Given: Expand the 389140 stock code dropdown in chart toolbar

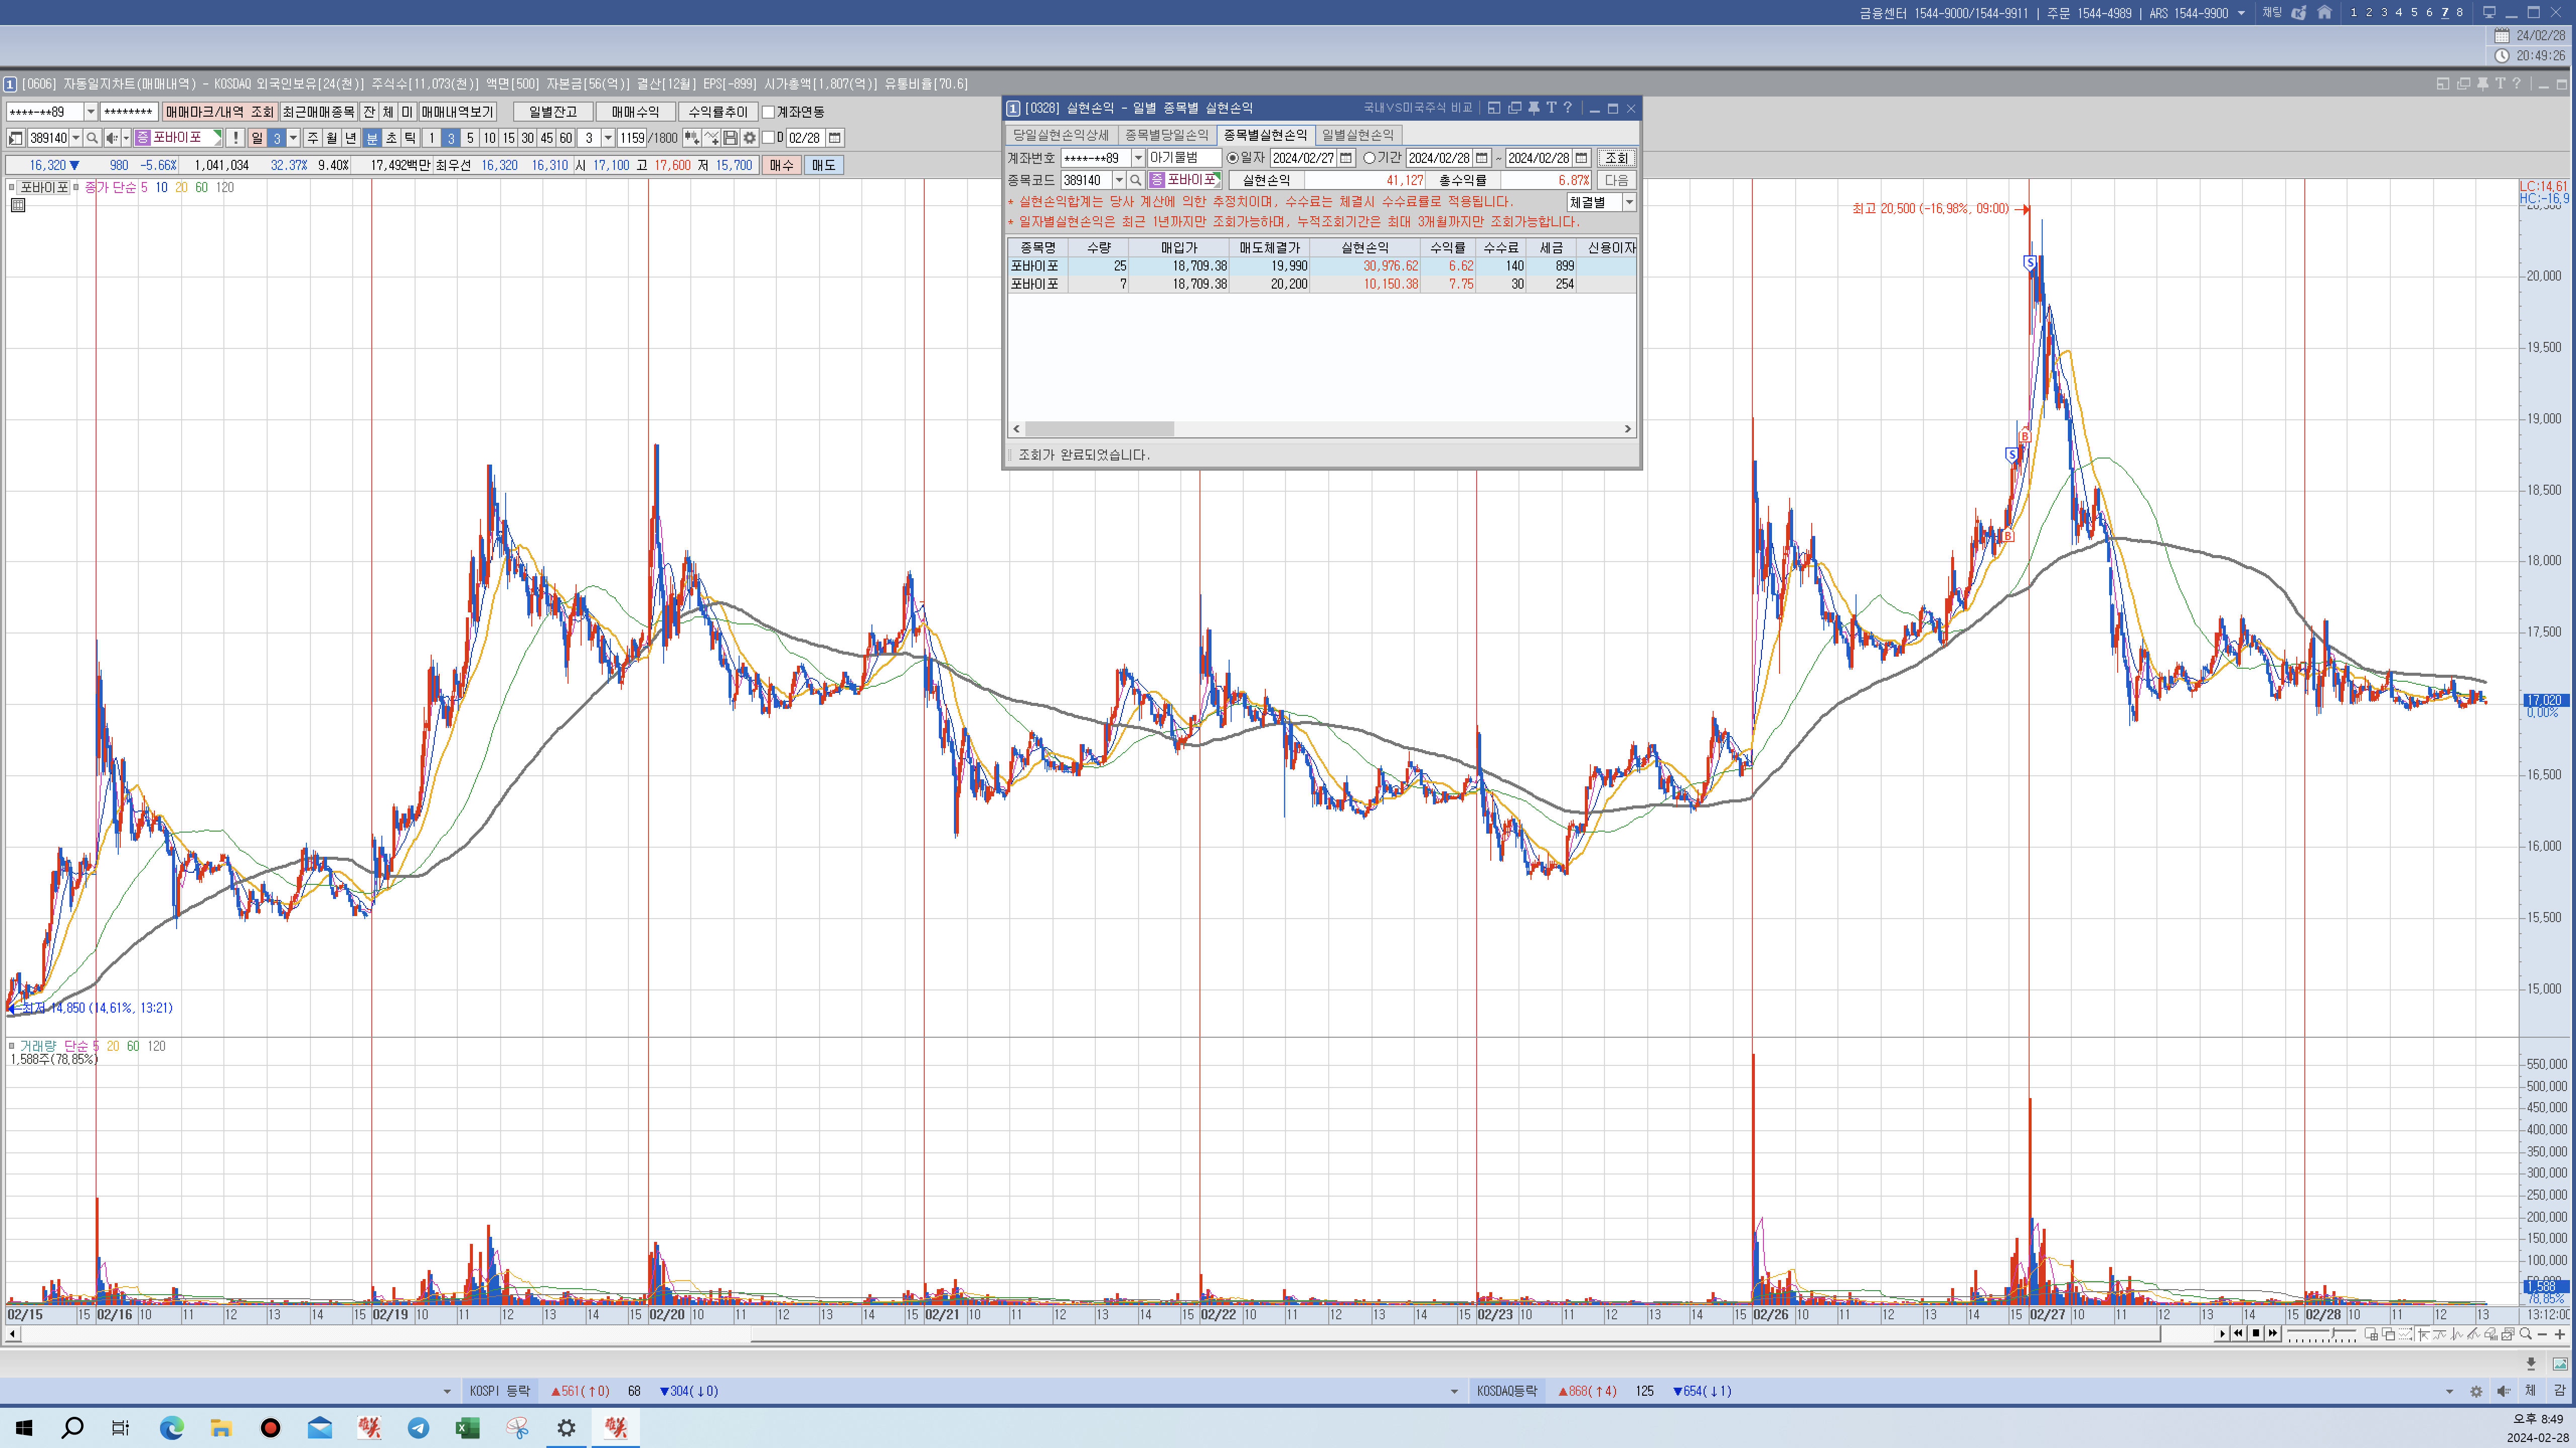Looking at the screenshot, I should click(x=76, y=138).
